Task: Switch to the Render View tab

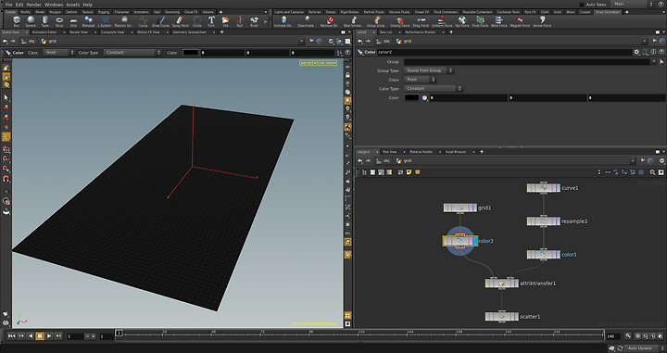Action: pos(79,32)
